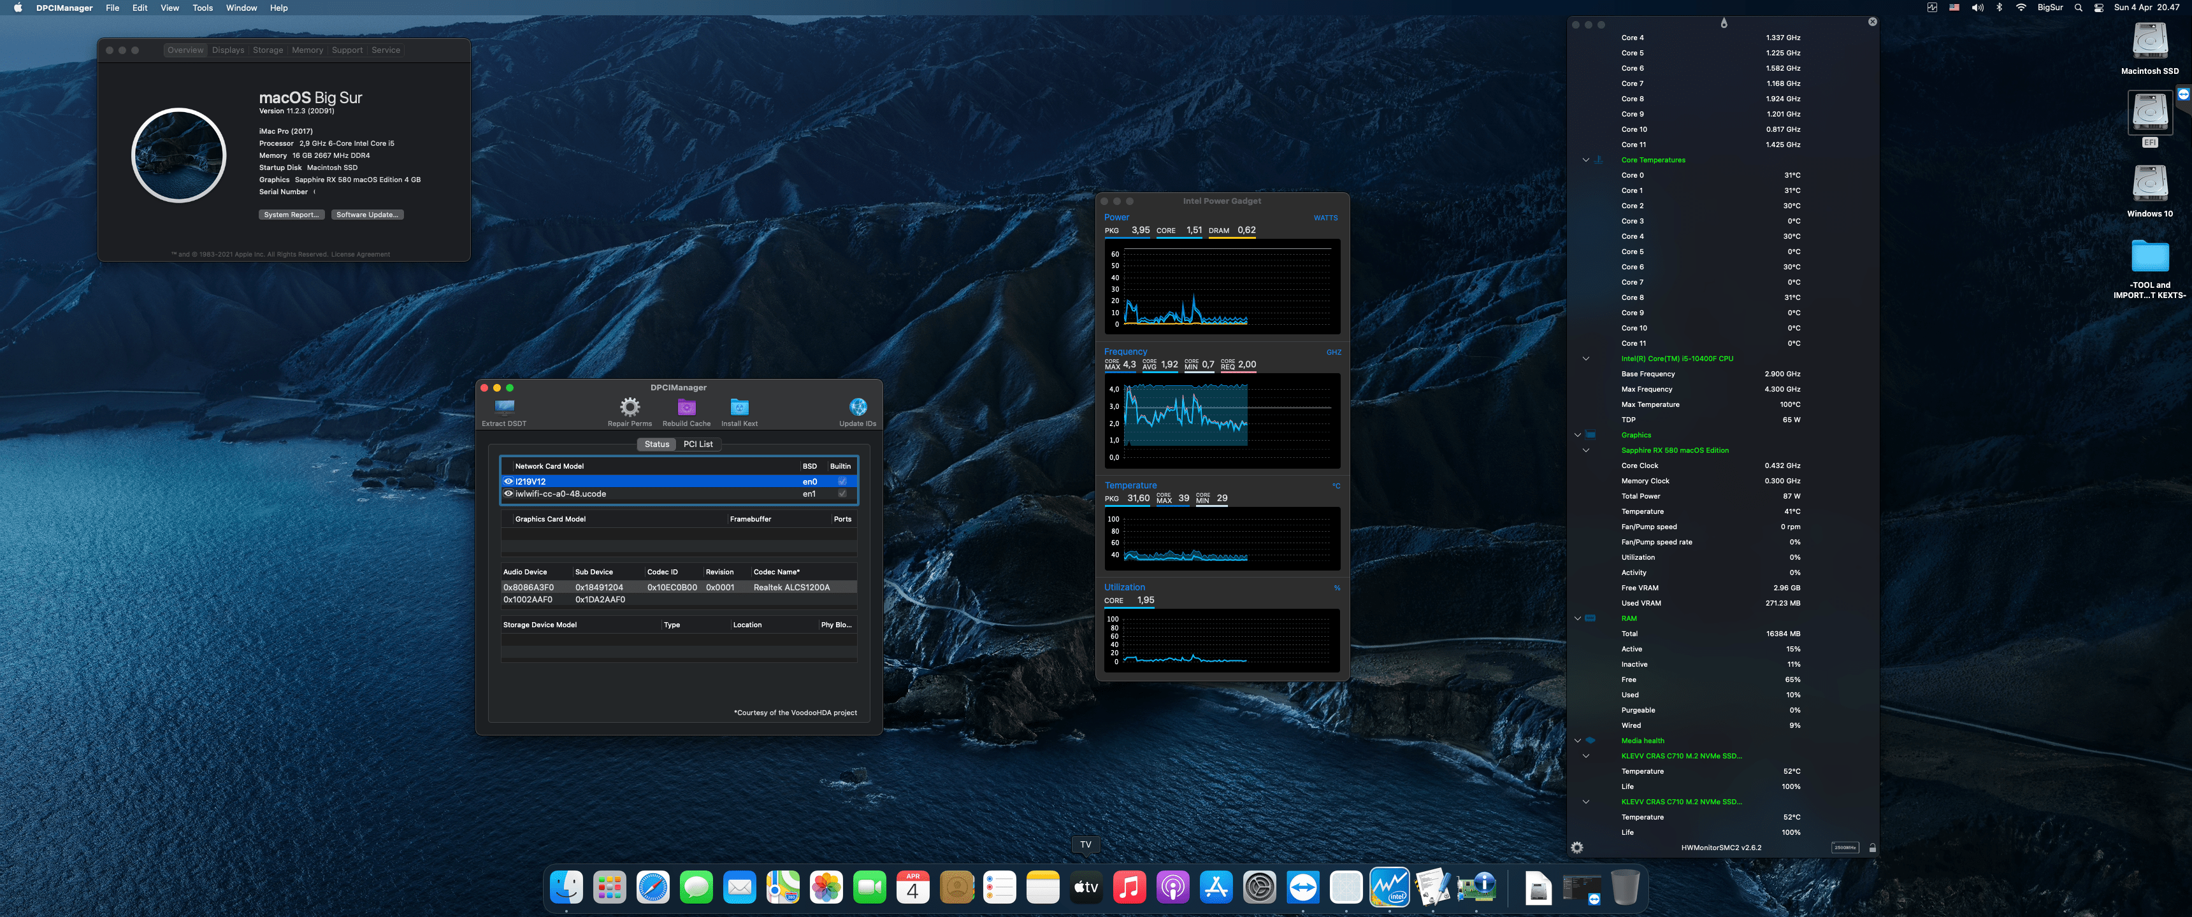Click the System Report button
This screenshot has width=2192, height=917.
pos(291,215)
